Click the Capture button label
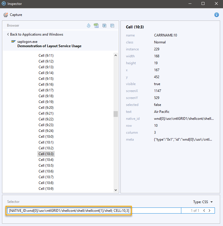This screenshot has height=226, width=223. pos(16,15)
